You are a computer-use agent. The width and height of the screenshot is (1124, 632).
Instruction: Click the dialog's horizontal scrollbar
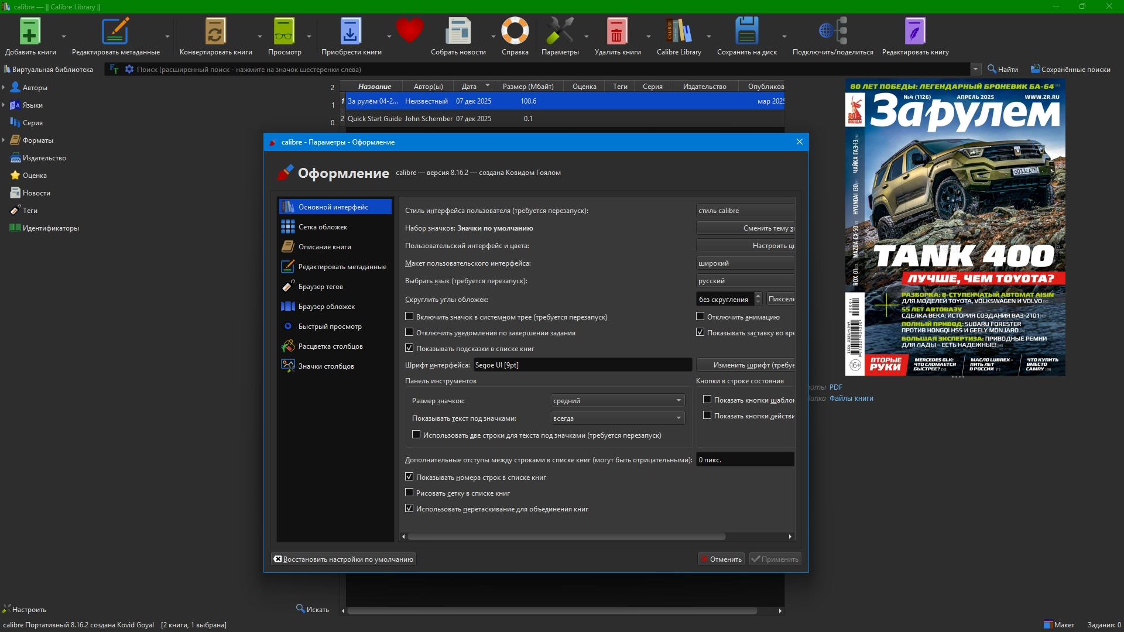566,537
